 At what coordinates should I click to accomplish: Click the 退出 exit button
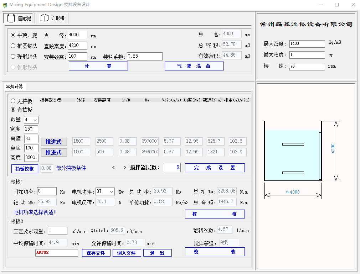(157, 253)
